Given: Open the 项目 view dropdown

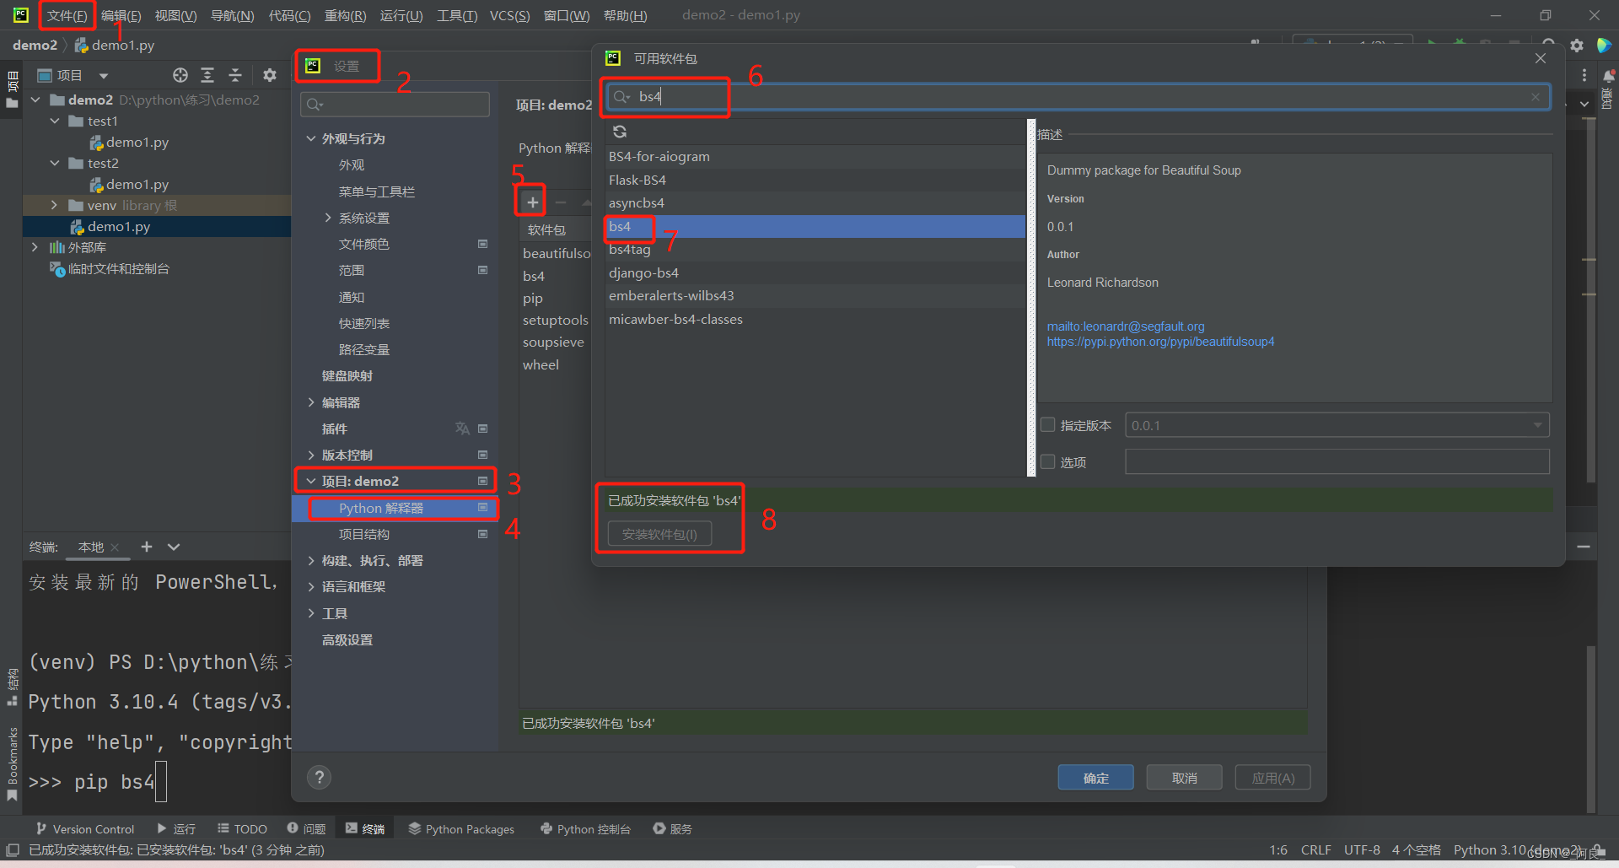Looking at the screenshot, I should tap(104, 76).
